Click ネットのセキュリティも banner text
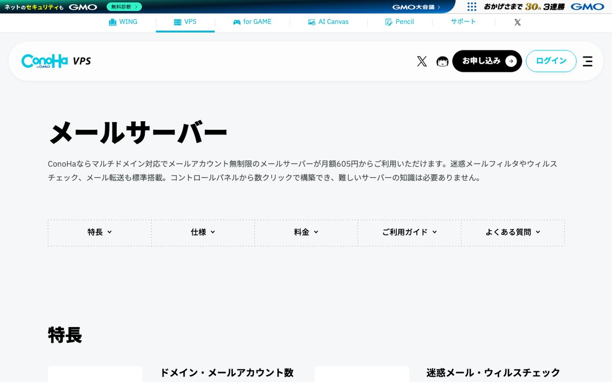 tap(34, 7)
